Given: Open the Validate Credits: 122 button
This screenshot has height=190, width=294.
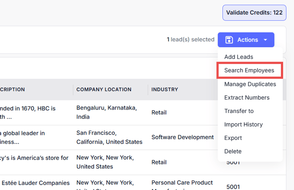Looking at the screenshot, I should pos(254,13).
